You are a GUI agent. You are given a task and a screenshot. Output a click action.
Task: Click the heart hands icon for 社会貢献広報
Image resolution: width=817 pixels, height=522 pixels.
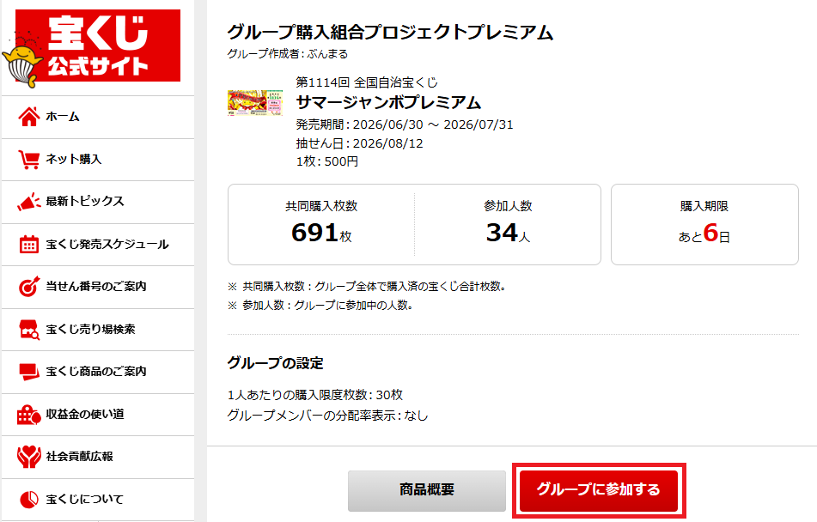[x=29, y=457]
